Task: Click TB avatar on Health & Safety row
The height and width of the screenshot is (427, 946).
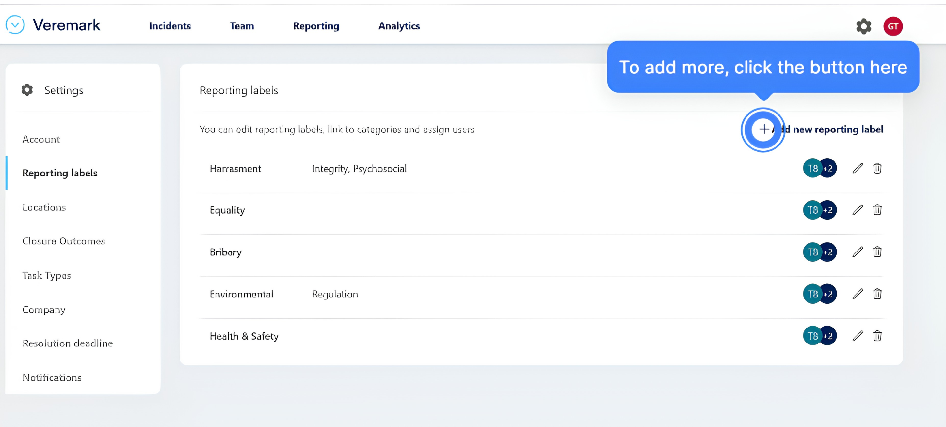Action: coord(812,336)
